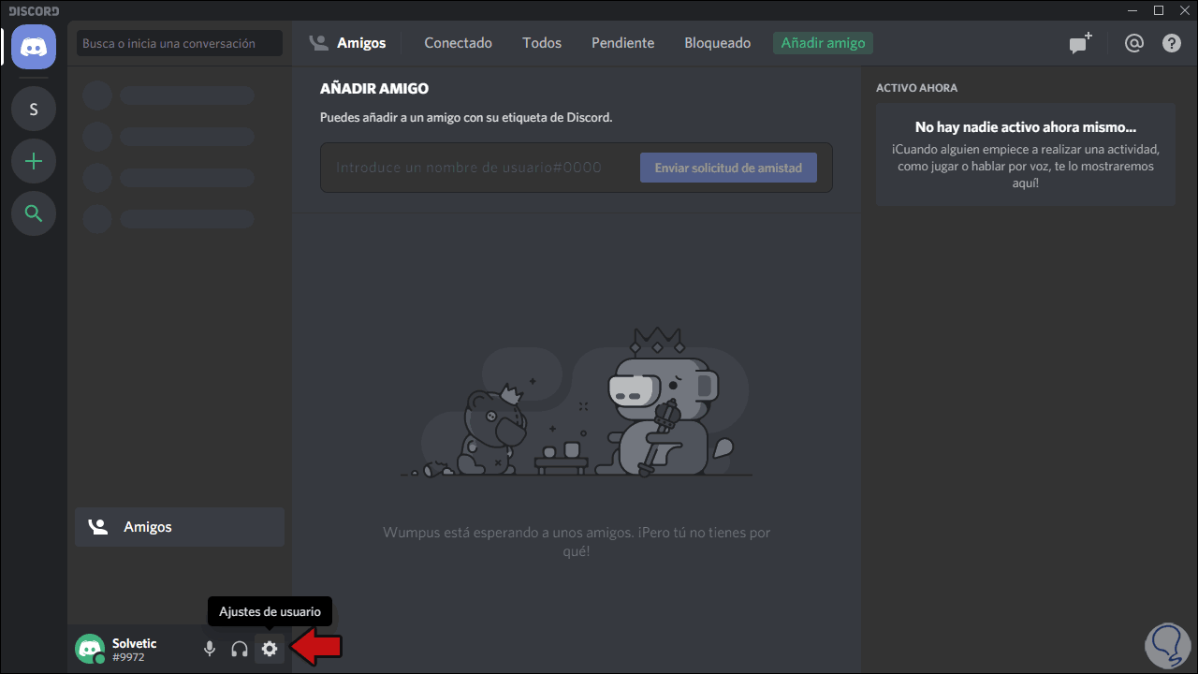The height and width of the screenshot is (674, 1198).
Task: Click the Solvetic #9972 username
Action: 135,650
